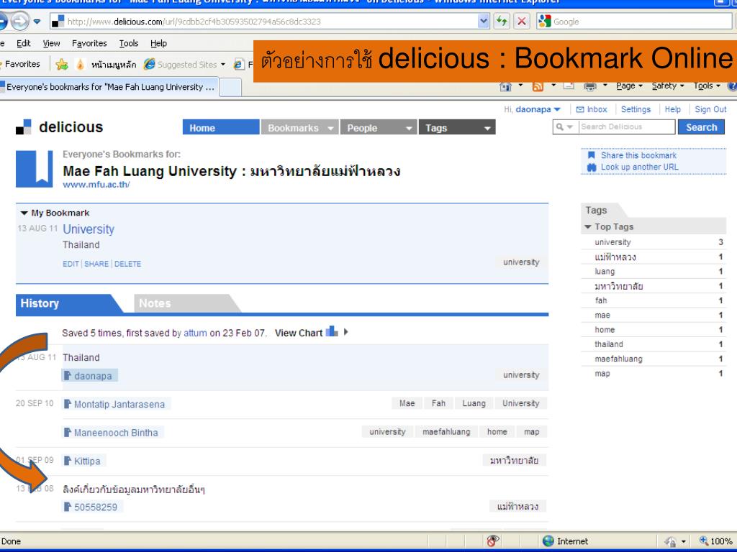Click the browser address bar URL
Image resolution: width=737 pixels, height=552 pixels.
[x=266, y=21]
